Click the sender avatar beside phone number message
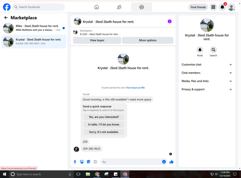The image size is (241, 178). pyautogui.click(x=76, y=149)
